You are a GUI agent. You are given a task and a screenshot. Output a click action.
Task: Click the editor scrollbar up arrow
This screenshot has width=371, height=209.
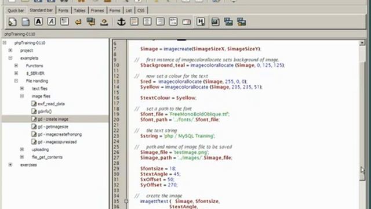tap(362, 43)
